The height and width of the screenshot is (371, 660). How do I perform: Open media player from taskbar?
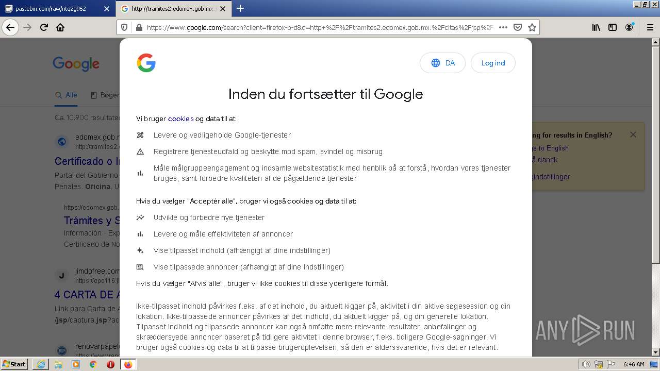click(76, 364)
